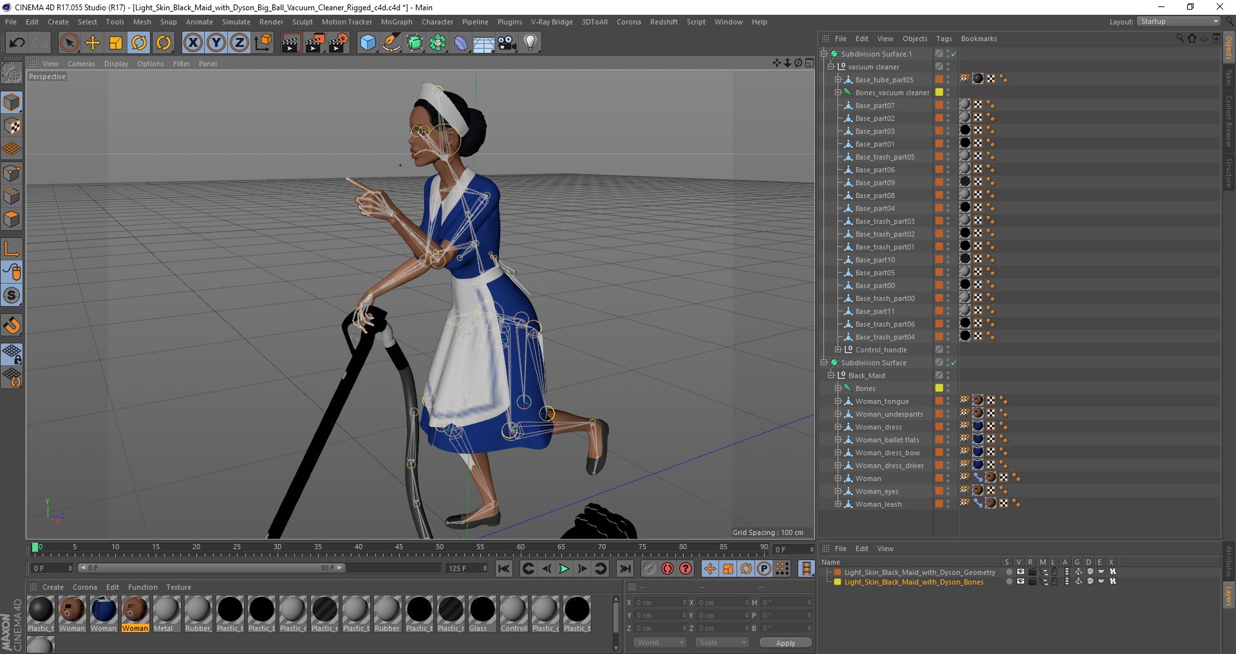1236x654 pixels.
Task: Add a camera object
Action: [x=507, y=43]
